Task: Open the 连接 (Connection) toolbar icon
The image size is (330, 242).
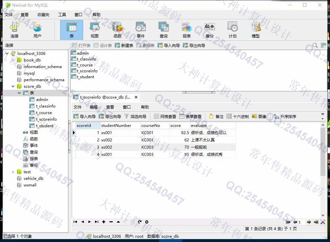Action: tap(14, 30)
